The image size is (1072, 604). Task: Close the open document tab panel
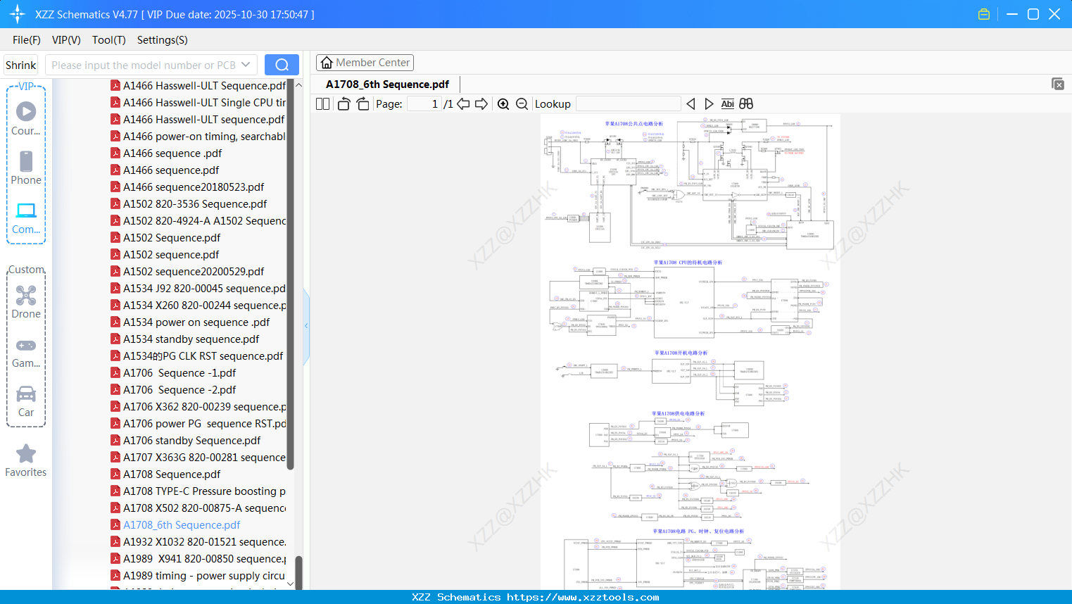click(1058, 84)
